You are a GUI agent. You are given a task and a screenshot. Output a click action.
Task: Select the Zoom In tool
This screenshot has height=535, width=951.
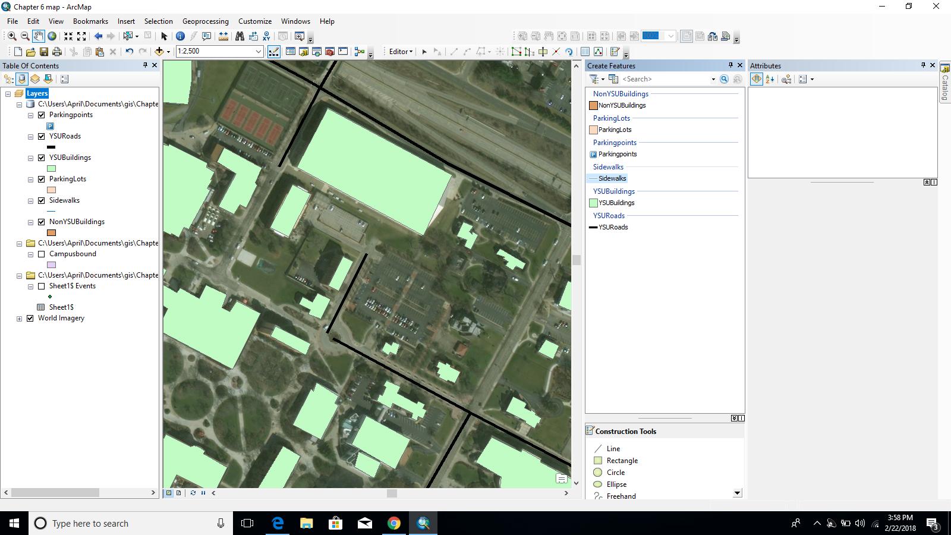(12, 36)
